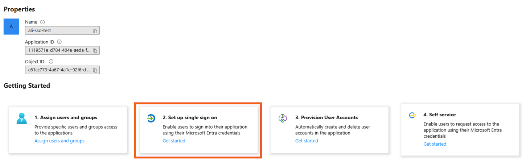The width and height of the screenshot is (526, 162).
Task: Open the 1. Assign users and groups card title
Action: tap(66, 117)
